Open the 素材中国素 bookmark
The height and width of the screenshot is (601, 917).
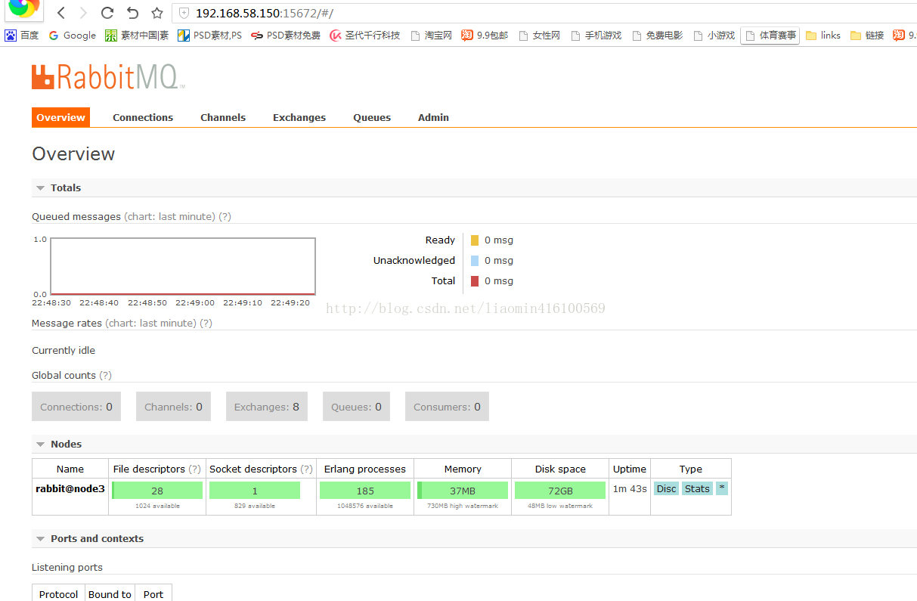pyautogui.click(x=137, y=36)
